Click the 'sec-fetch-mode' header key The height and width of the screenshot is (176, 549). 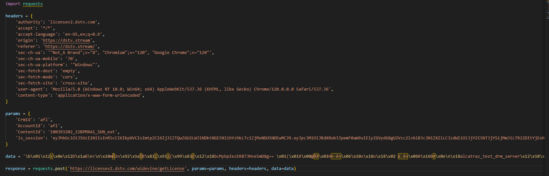[x=35, y=77]
